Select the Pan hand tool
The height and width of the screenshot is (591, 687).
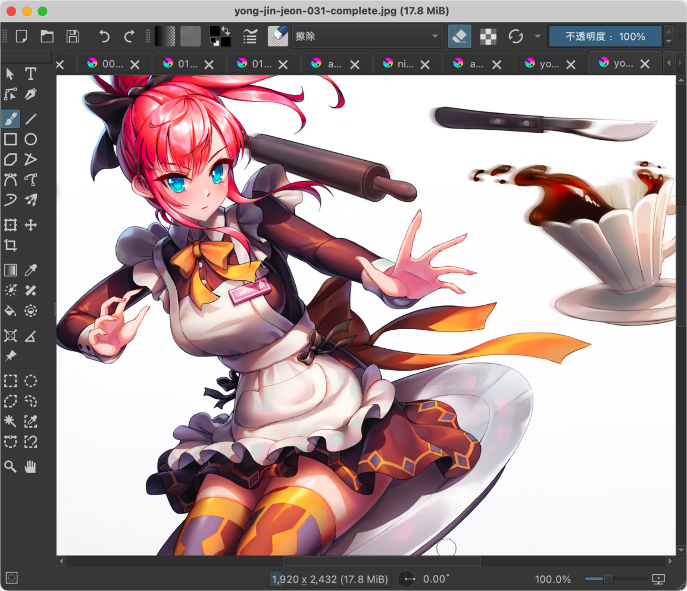pos(30,467)
